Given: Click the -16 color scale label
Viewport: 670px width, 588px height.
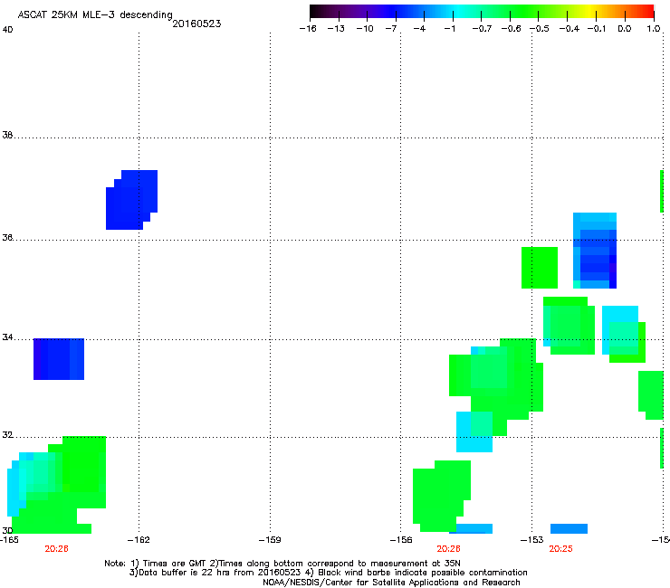Looking at the screenshot, I should [x=308, y=29].
